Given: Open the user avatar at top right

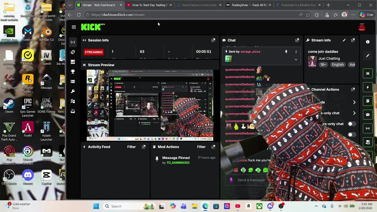Looking at the screenshot, I should click(362, 27).
